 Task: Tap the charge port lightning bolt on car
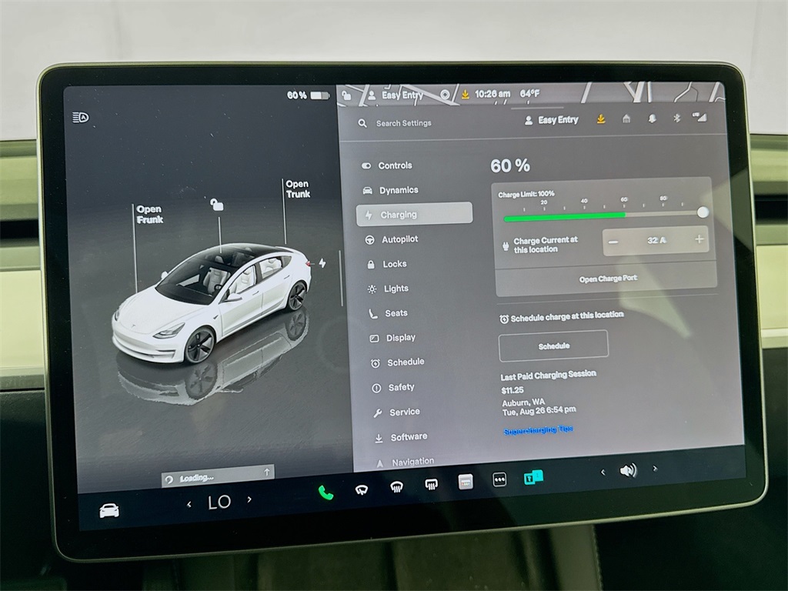(x=322, y=263)
